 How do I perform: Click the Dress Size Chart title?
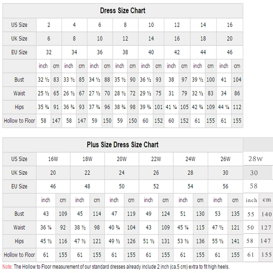tap(123, 11)
